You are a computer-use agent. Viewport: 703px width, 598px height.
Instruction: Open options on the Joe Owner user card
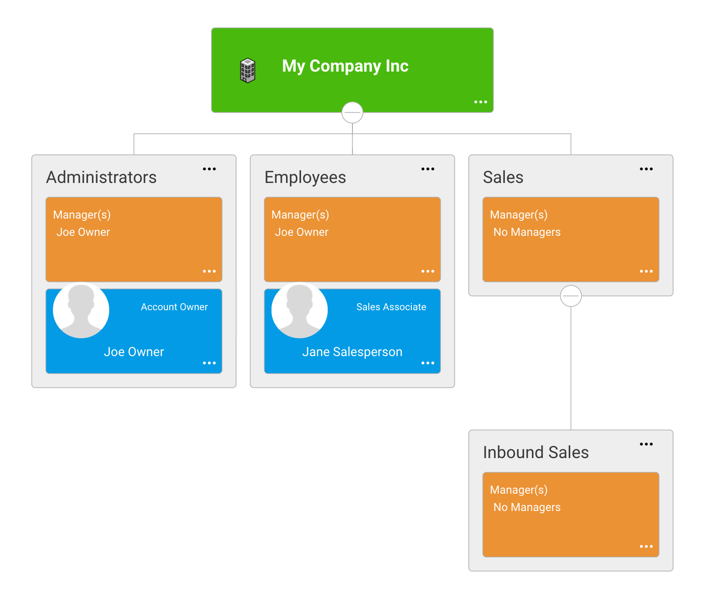pyautogui.click(x=209, y=363)
